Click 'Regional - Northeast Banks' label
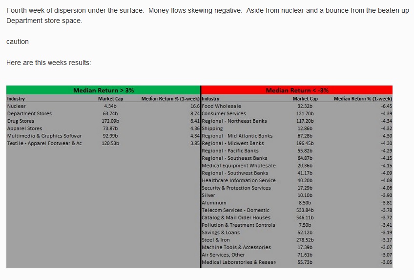This screenshot has width=414, height=280. pos(234,121)
